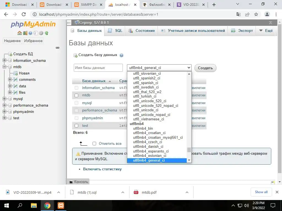Open XAMPP from the Windows taskbar
The image size is (282, 211).
pyautogui.click(x=61, y=206)
